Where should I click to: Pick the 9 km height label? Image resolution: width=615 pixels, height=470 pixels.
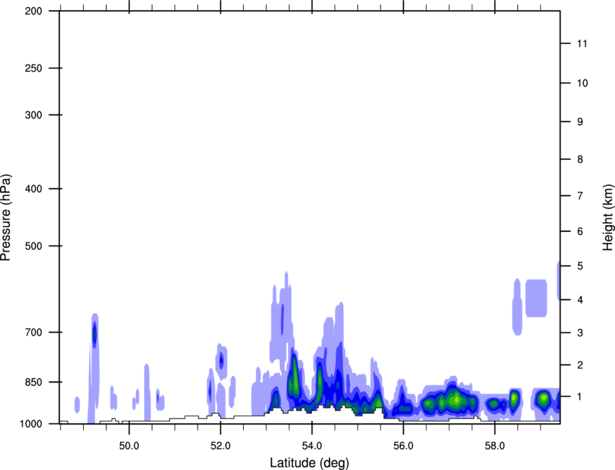tap(580, 122)
